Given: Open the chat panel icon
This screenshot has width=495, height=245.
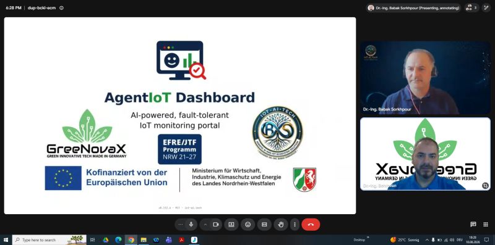Looking at the screenshot, I should (x=473, y=224).
